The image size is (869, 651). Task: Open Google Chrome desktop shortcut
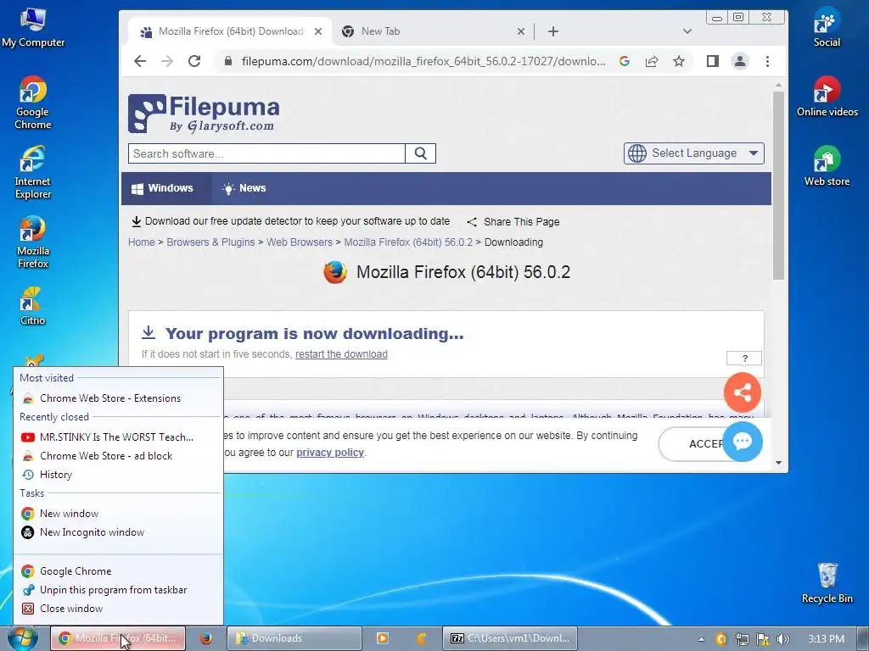point(33,103)
